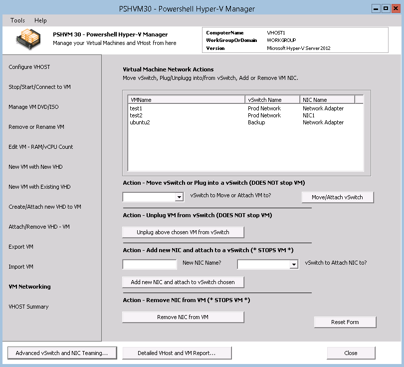Click Unplug above chosen VM from vSwitch
Image resolution: width=404 pixels, height=367 pixels.
point(183,232)
